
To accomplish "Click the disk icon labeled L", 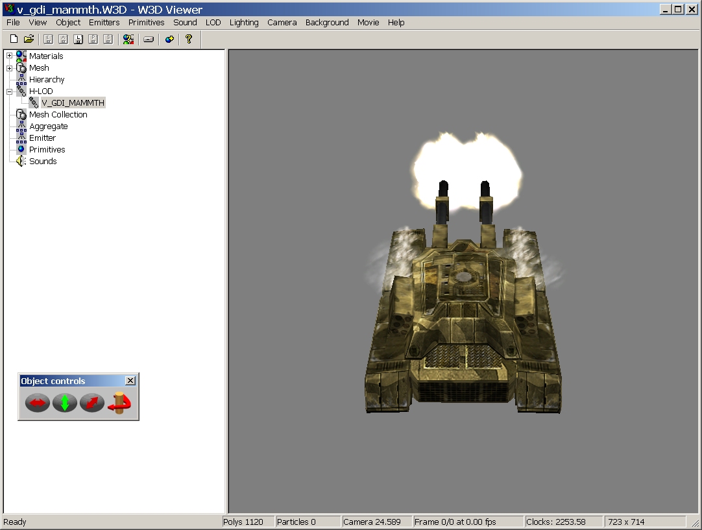I will tap(79, 40).
